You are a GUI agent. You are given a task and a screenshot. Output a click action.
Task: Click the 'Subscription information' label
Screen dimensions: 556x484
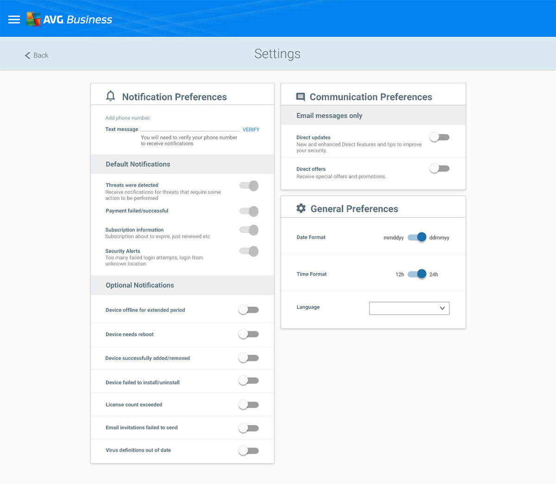click(x=134, y=230)
